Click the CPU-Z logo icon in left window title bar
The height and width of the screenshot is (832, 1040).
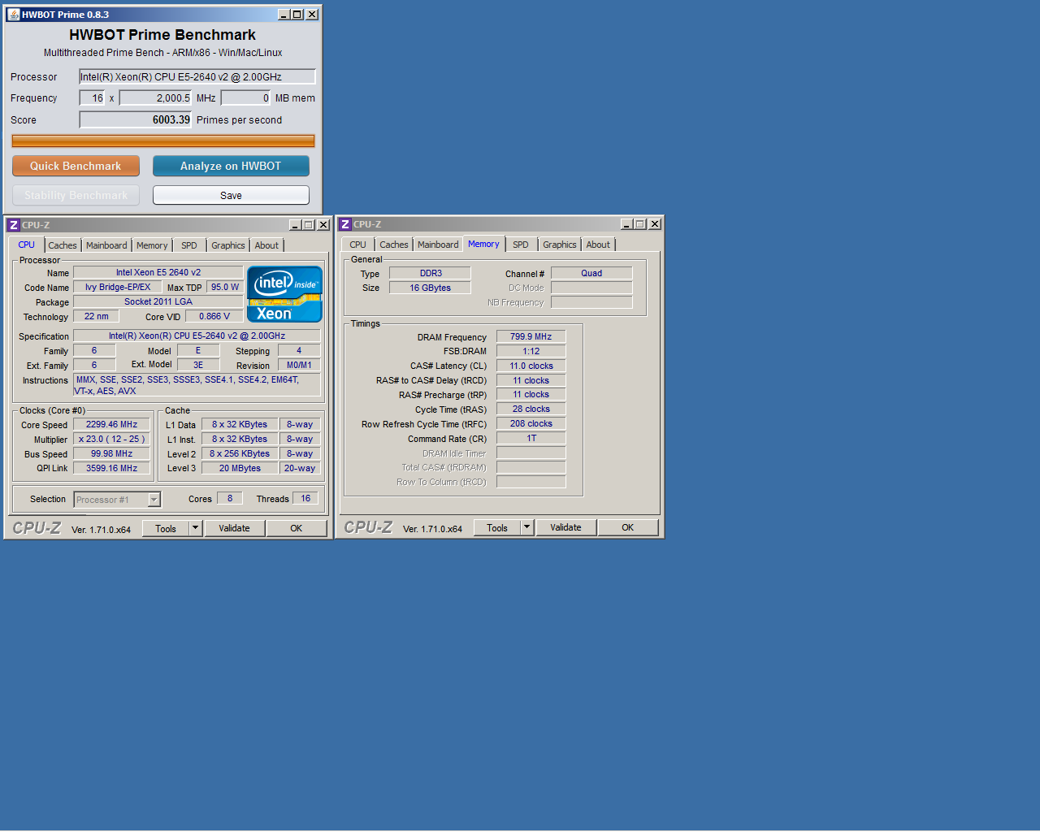[13, 225]
